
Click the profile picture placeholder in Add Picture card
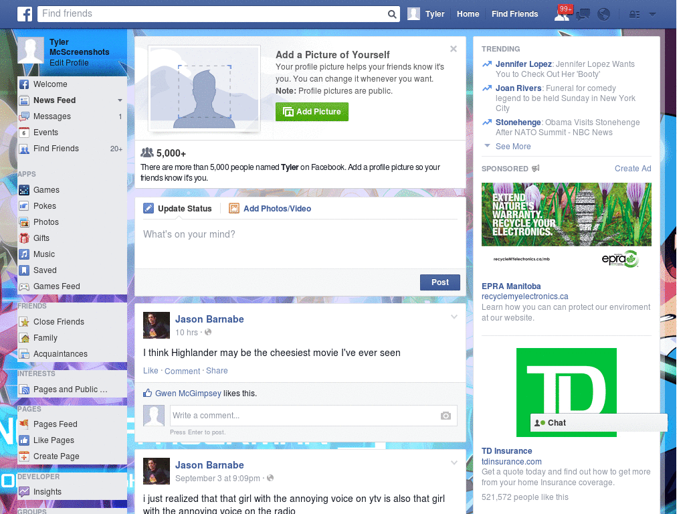[x=204, y=89]
